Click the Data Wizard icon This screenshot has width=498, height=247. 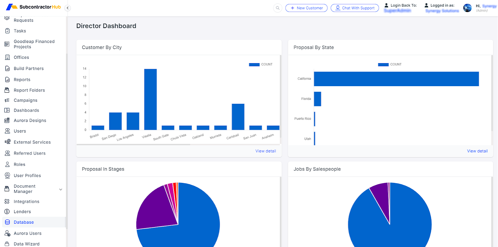[x=7, y=244]
